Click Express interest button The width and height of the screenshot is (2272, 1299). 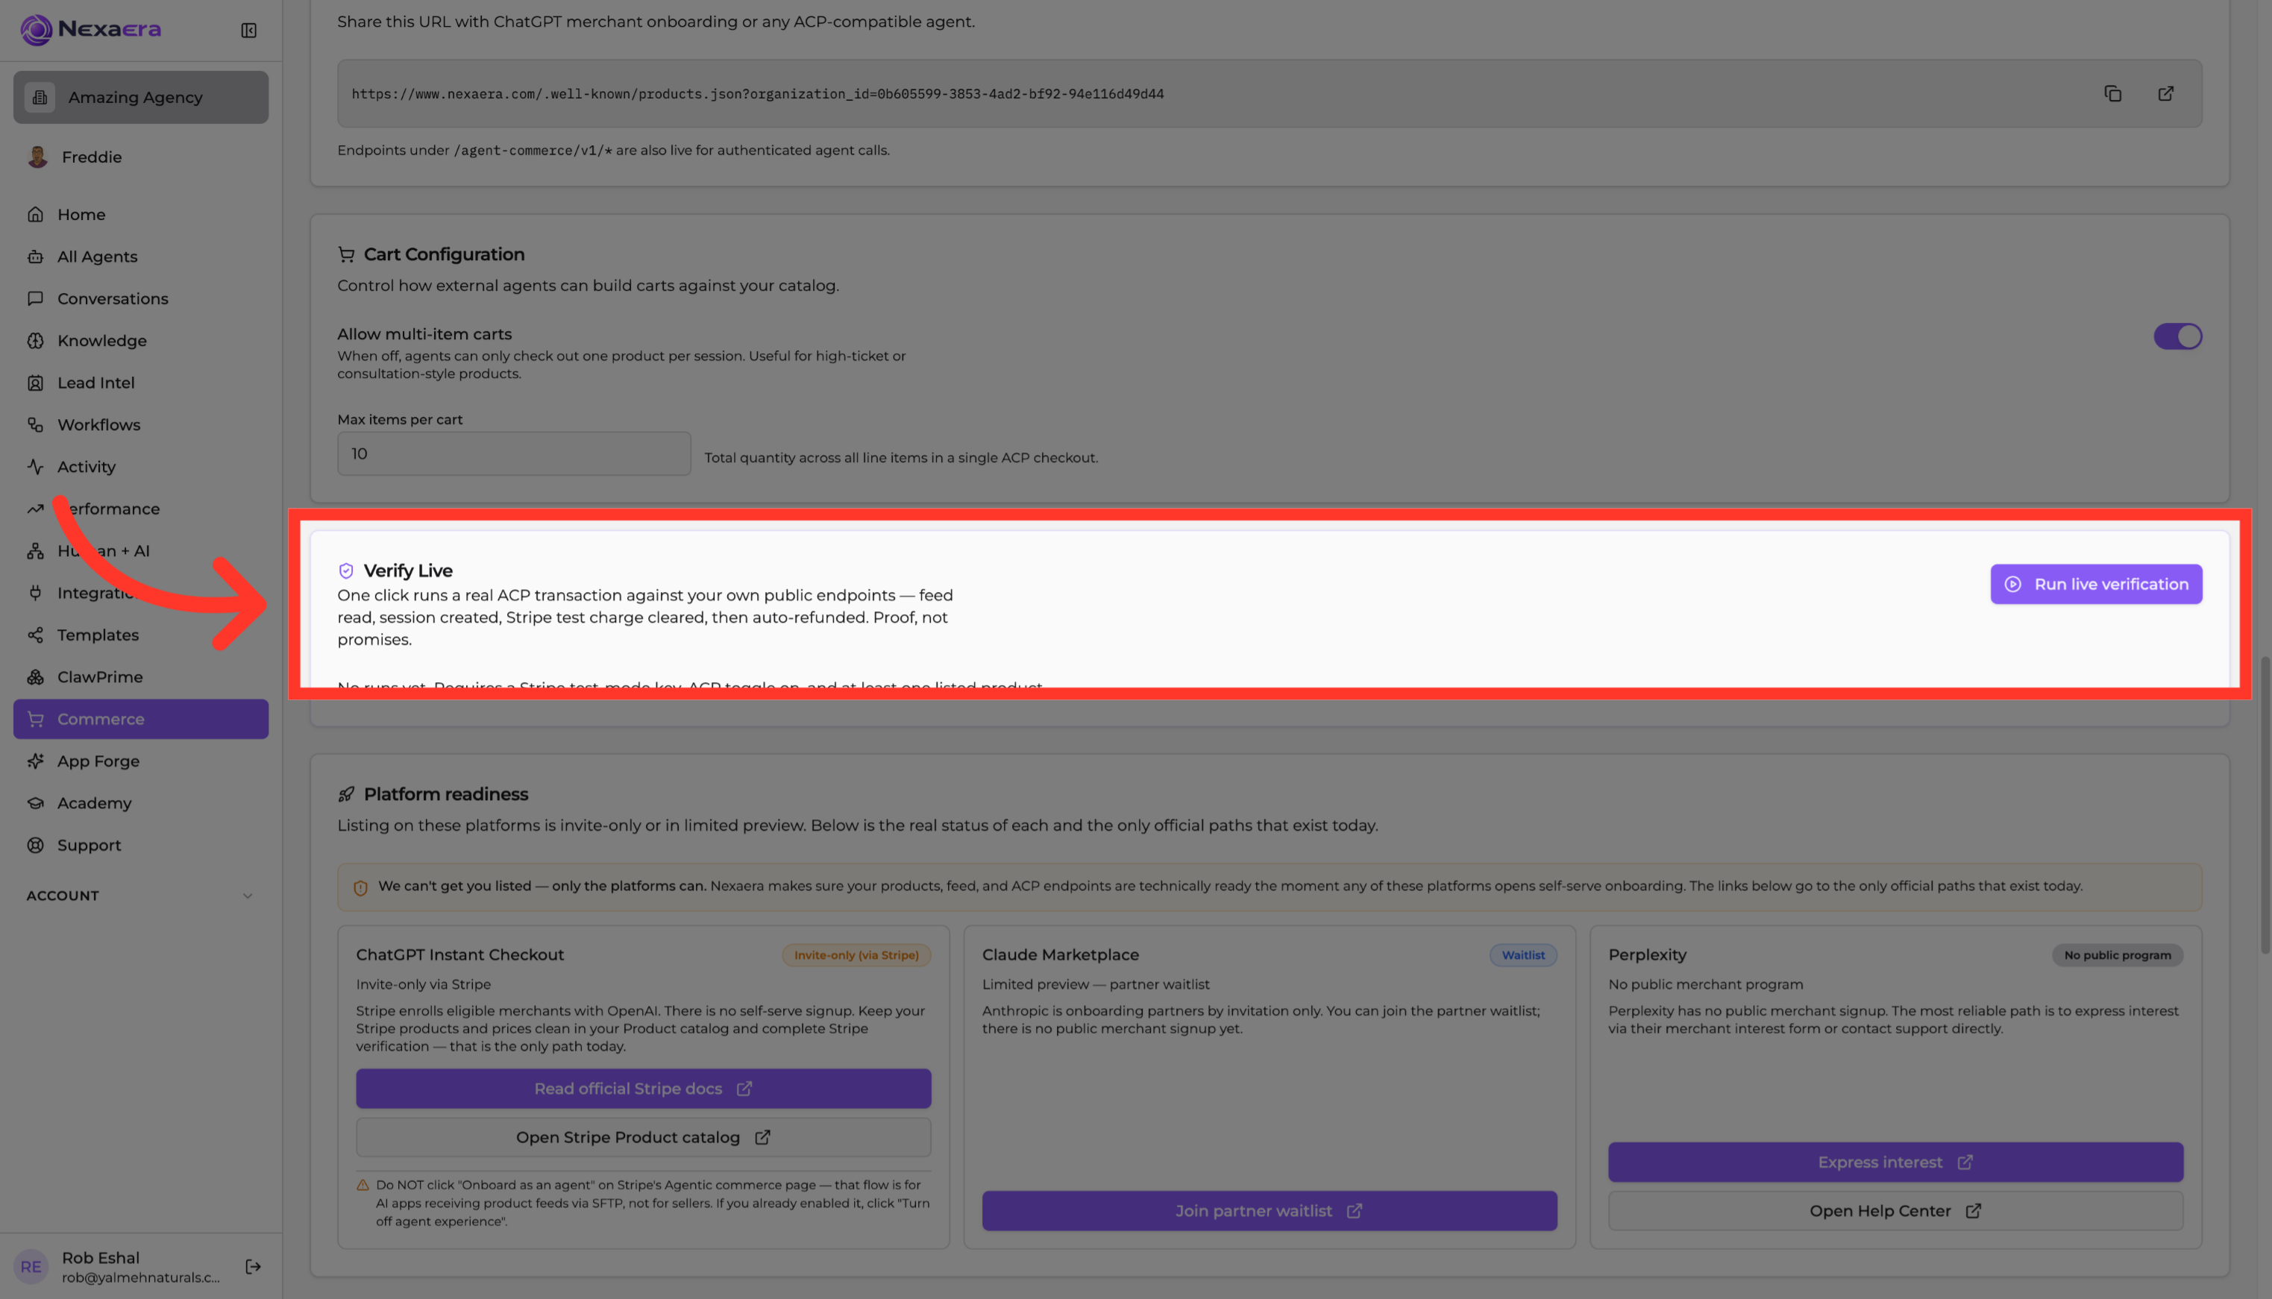[1895, 1163]
